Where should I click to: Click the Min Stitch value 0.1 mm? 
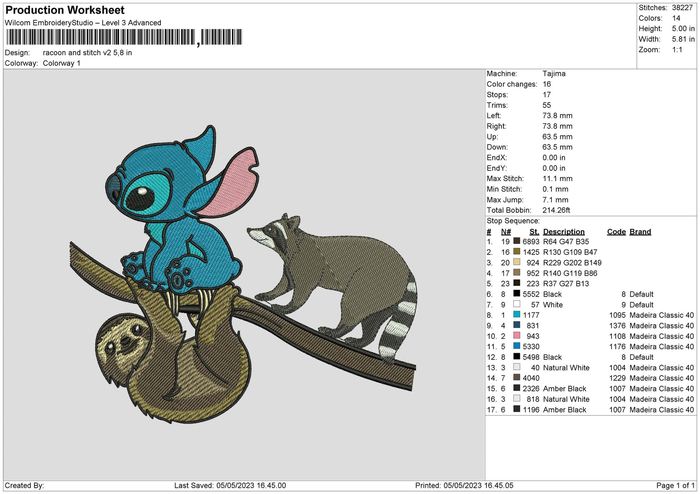point(555,189)
